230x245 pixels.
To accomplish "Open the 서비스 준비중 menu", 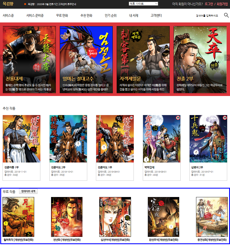I will coord(35,15).
